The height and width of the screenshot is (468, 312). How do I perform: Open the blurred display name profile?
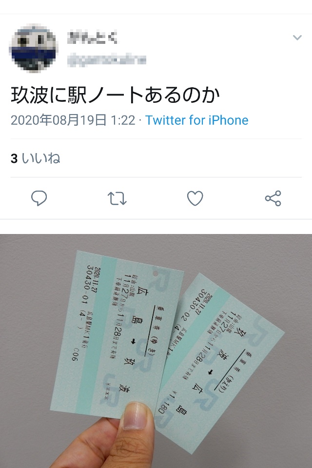point(93,38)
